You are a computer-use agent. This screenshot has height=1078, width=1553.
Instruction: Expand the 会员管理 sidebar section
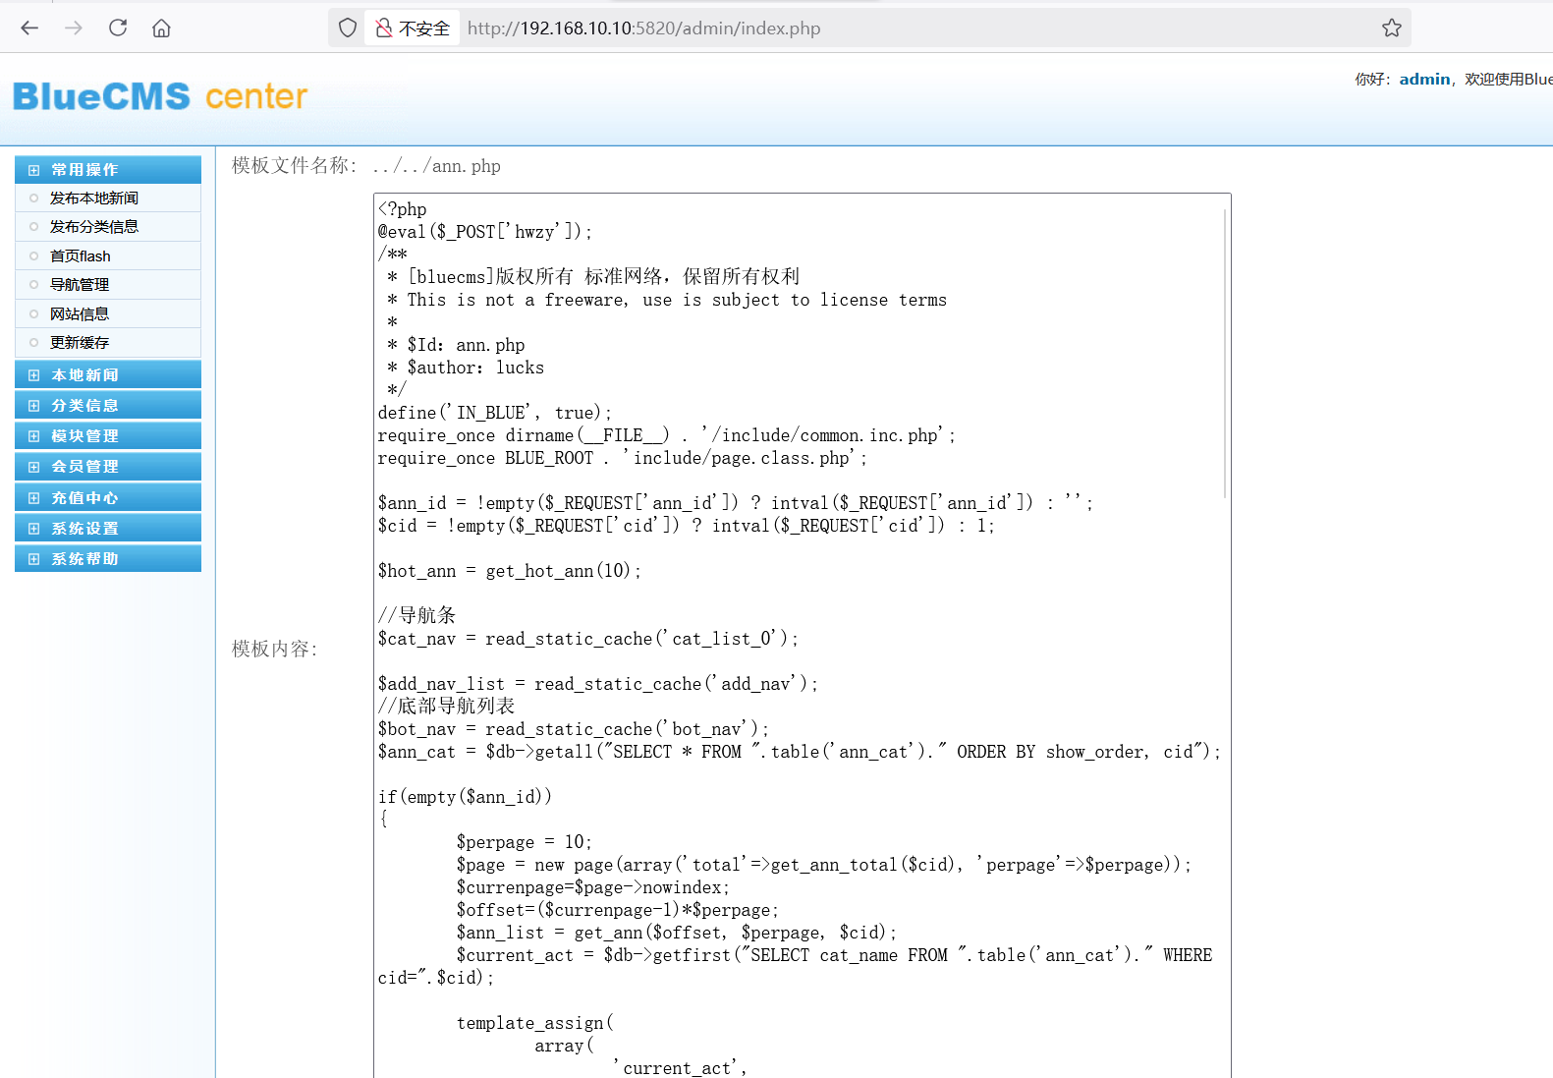pos(84,467)
